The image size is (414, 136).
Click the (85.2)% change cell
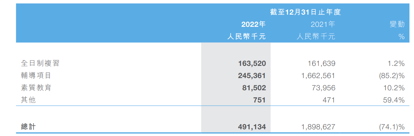click(392, 76)
